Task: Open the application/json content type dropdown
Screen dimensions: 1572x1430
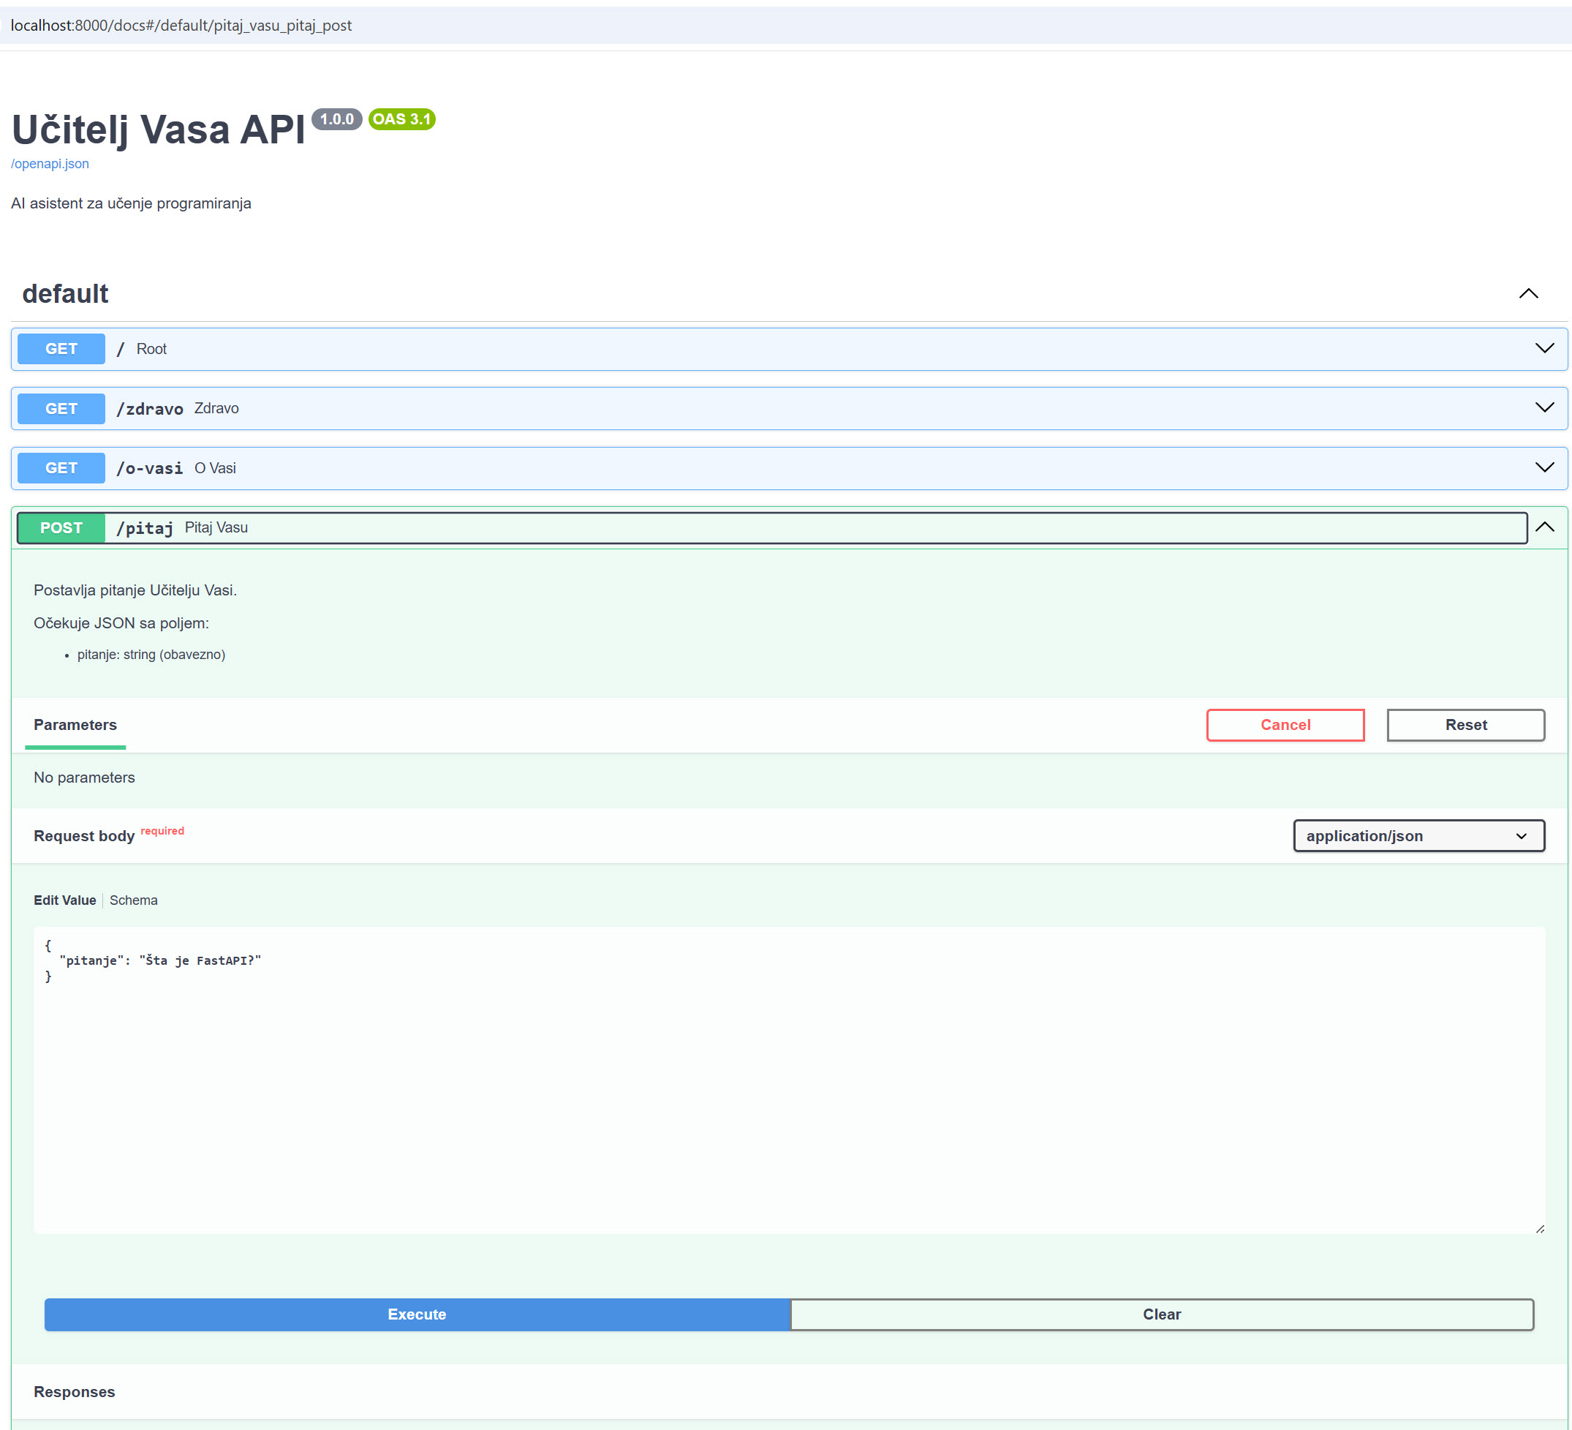Action: (x=1418, y=835)
